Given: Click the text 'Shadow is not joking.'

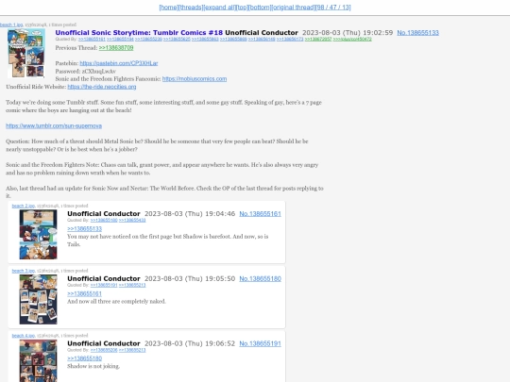Looking at the screenshot, I should [x=93, y=366].
